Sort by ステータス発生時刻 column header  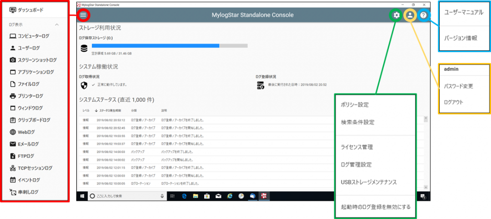(111, 111)
